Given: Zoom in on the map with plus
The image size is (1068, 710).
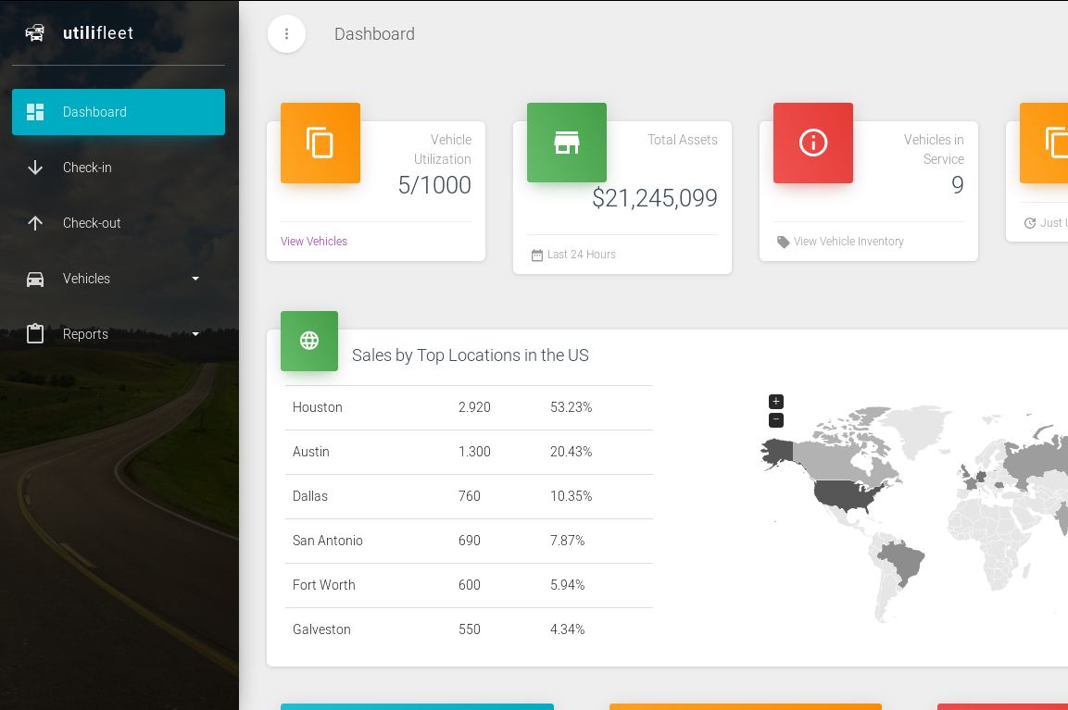Looking at the screenshot, I should tap(776, 401).
